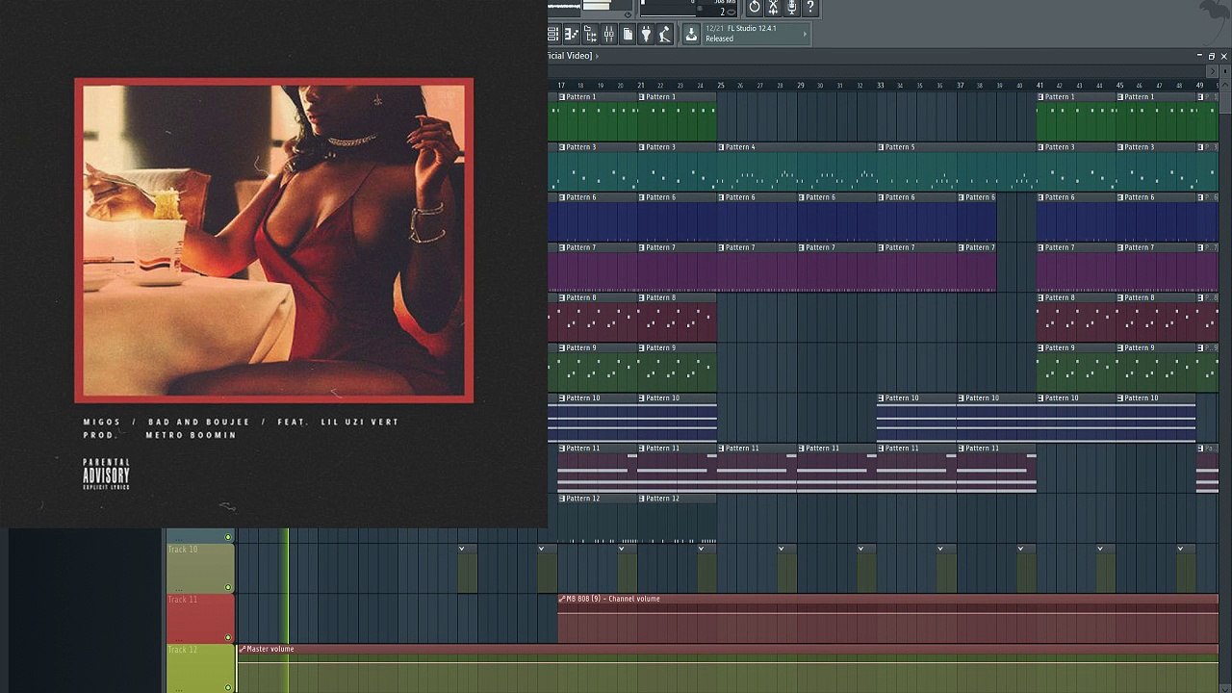Select the Pattern 5 clip title
The image size is (1232, 693).
pos(900,147)
